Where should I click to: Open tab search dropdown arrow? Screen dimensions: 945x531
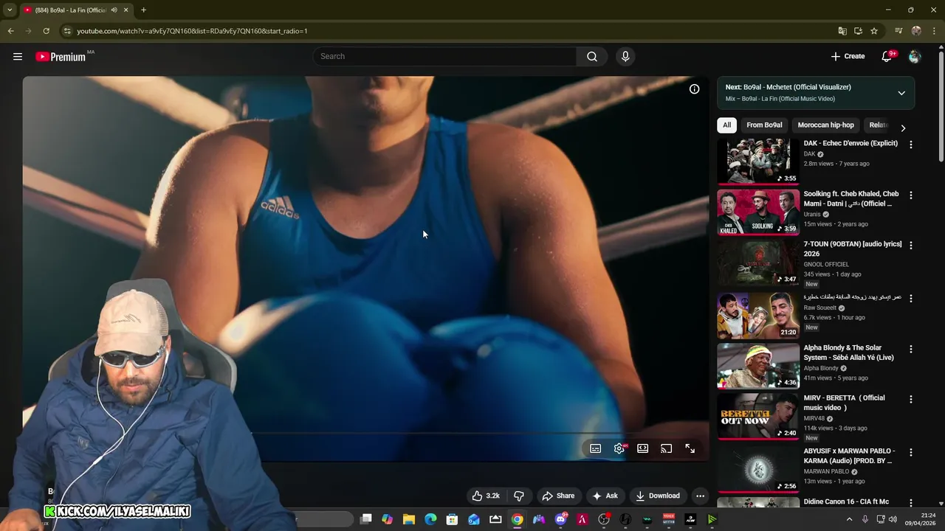(x=10, y=10)
